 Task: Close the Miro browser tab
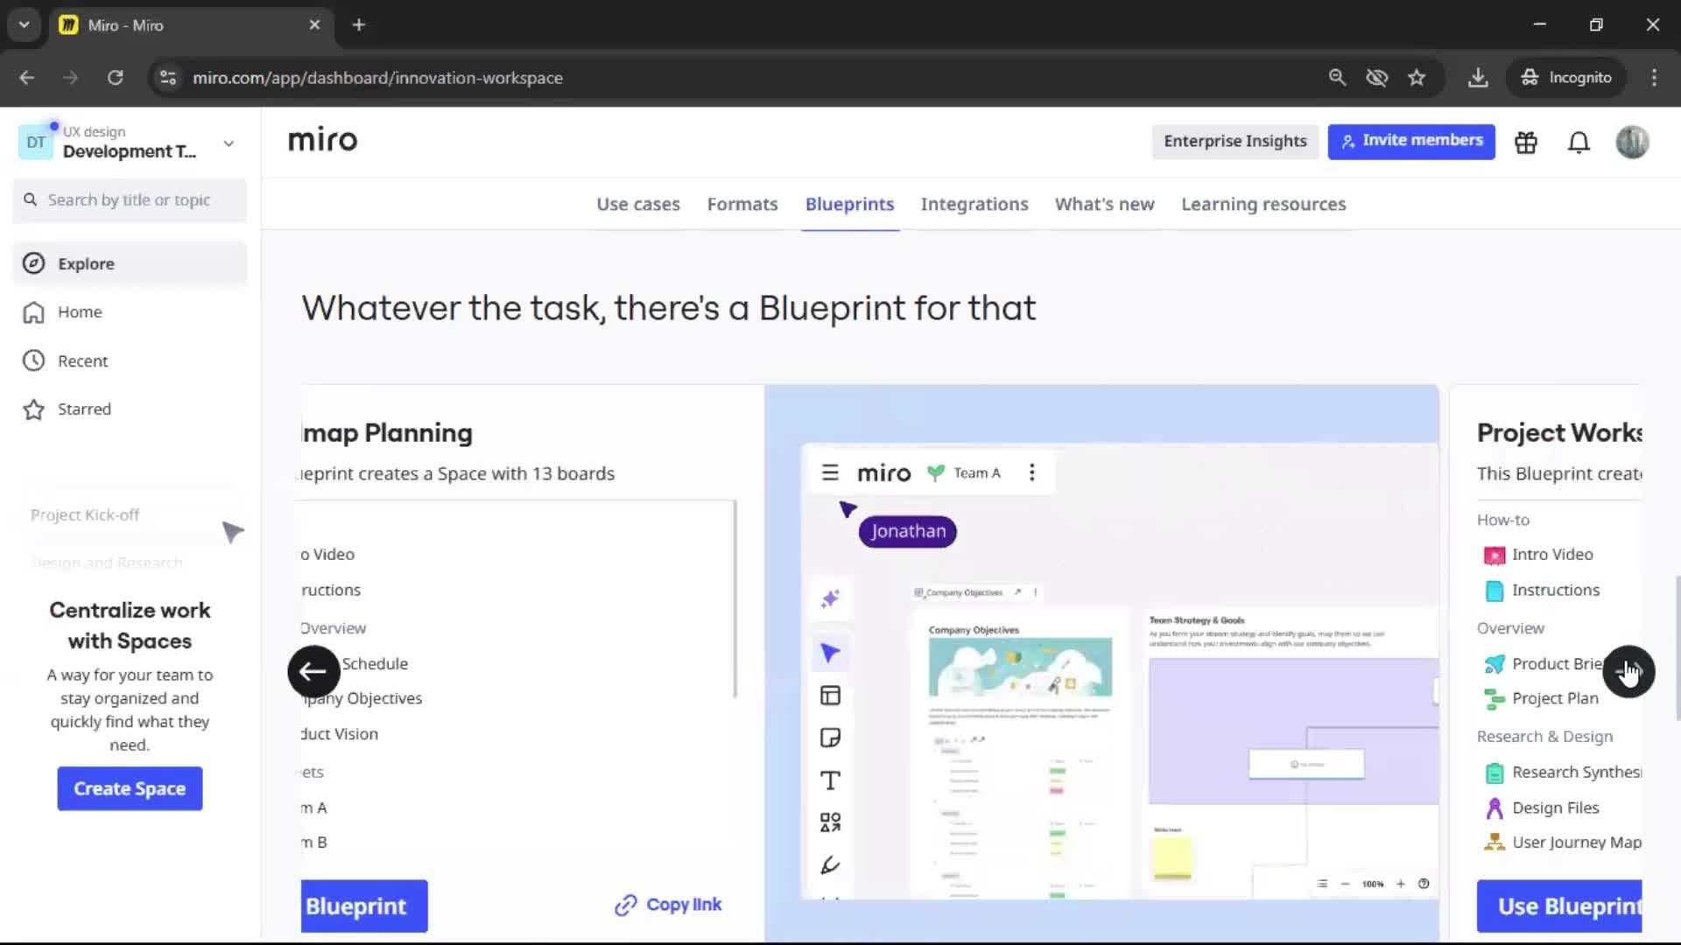click(x=314, y=24)
